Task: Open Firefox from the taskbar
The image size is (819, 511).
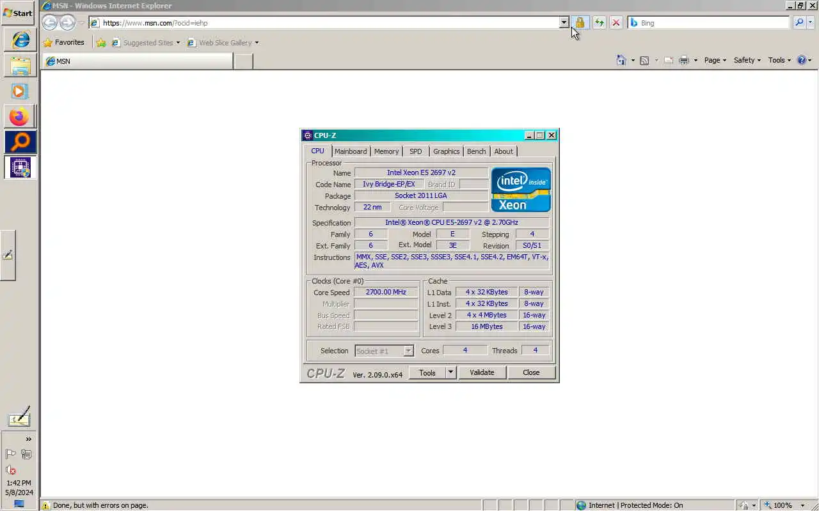Action: click(20, 117)
